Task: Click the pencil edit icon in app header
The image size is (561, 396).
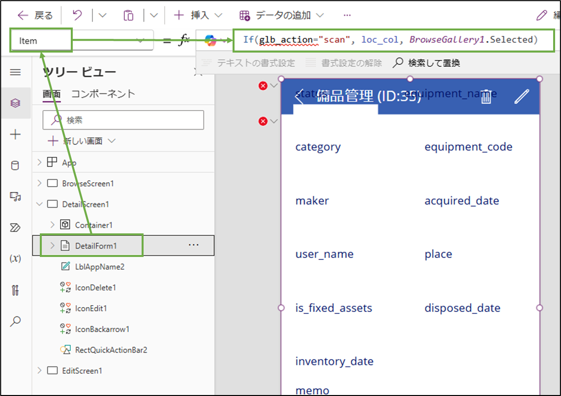Action: (522, 96)
